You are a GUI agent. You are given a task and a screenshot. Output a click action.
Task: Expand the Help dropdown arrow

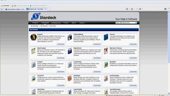[x=167, y=9]
